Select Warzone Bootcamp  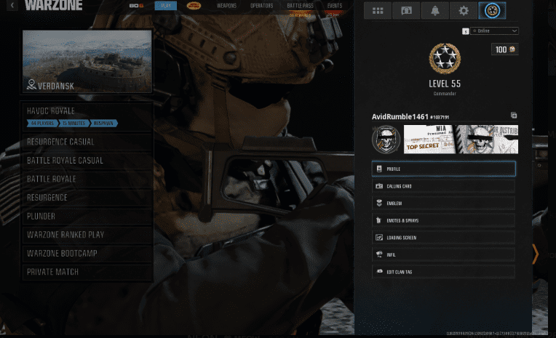coord(87,254)
